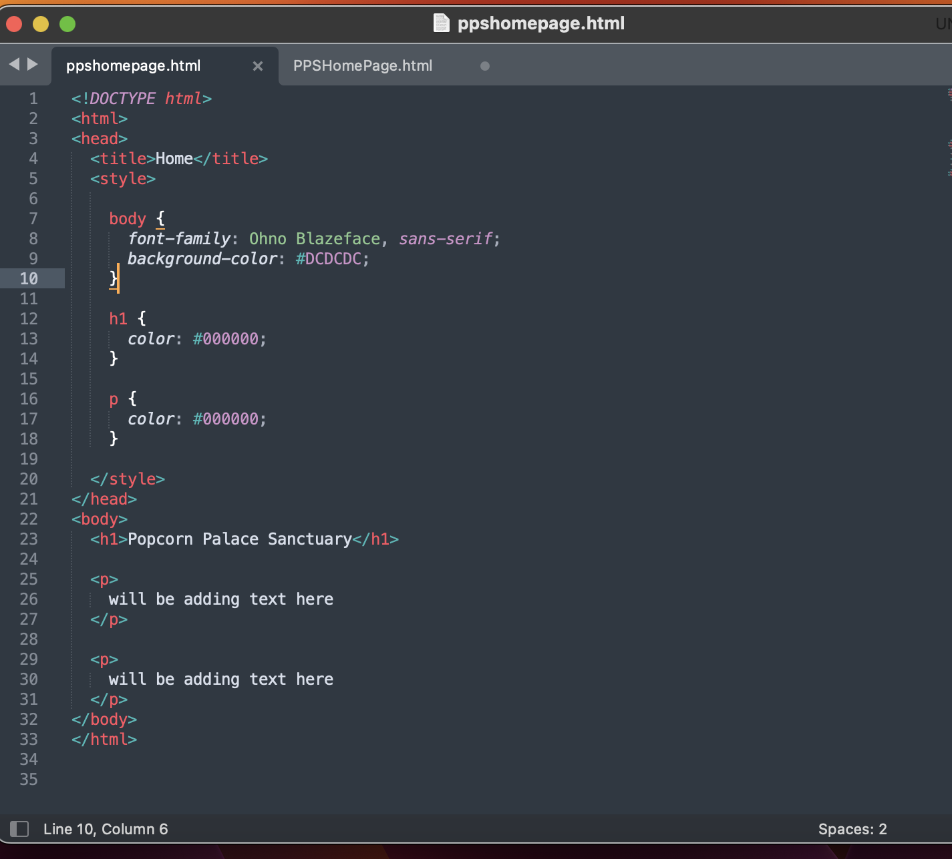
Task: Click line number 23 in the gutter
Action: 29,539
